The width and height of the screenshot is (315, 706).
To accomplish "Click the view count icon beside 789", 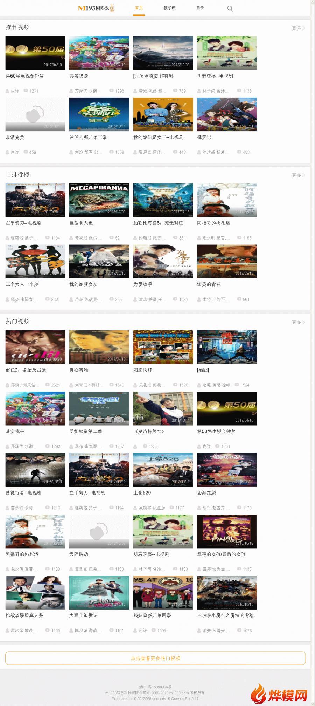I will point(175,90).
